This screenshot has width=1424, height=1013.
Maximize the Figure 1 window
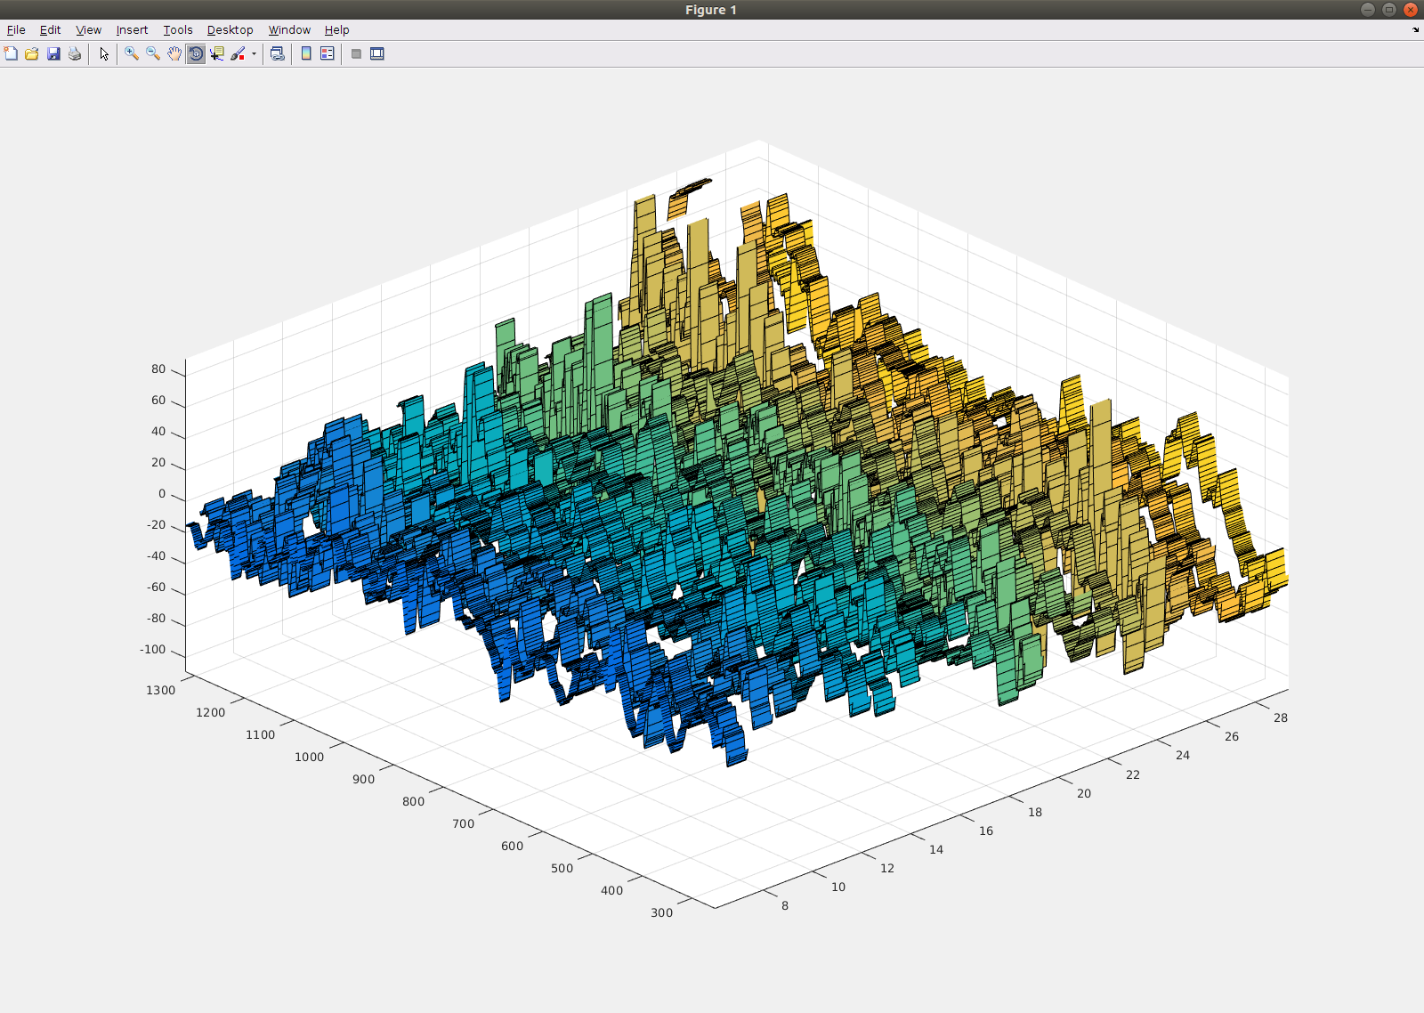[1389, 10]
